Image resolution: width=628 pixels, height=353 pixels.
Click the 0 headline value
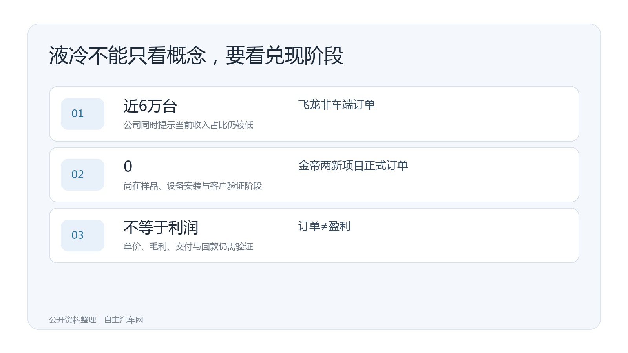pyautogui.click(x=128, y=167)
